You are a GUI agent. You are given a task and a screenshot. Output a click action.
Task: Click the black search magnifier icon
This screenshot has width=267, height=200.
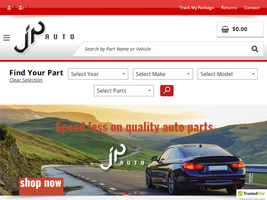tap(255, 49)
